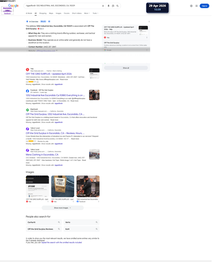
Task: Click feedback link at top-left
Action: point(7,13)
